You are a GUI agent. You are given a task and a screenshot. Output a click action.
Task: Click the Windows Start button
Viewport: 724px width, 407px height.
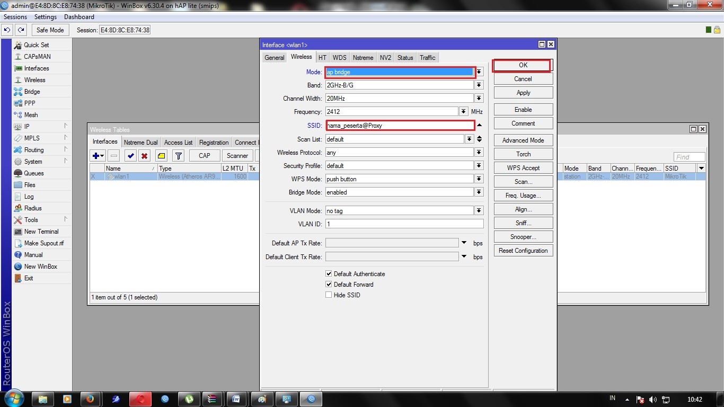coord(13,399)
